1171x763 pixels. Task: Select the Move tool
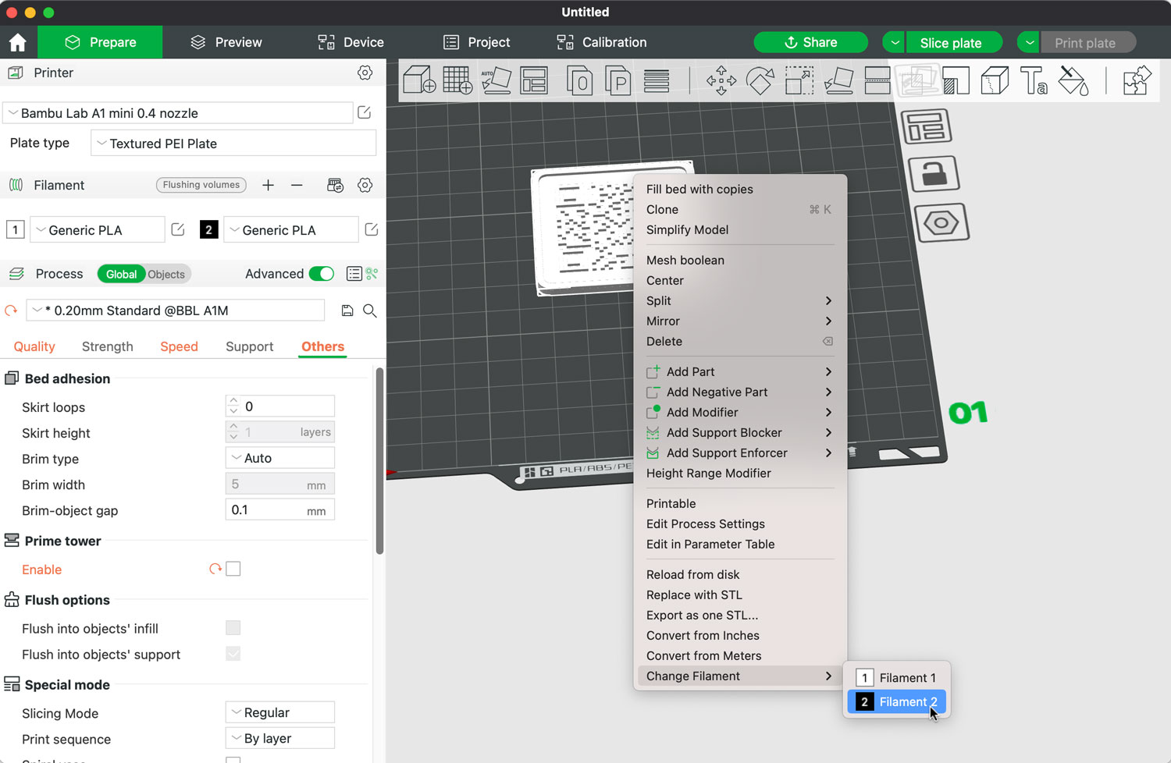[721, 80]
